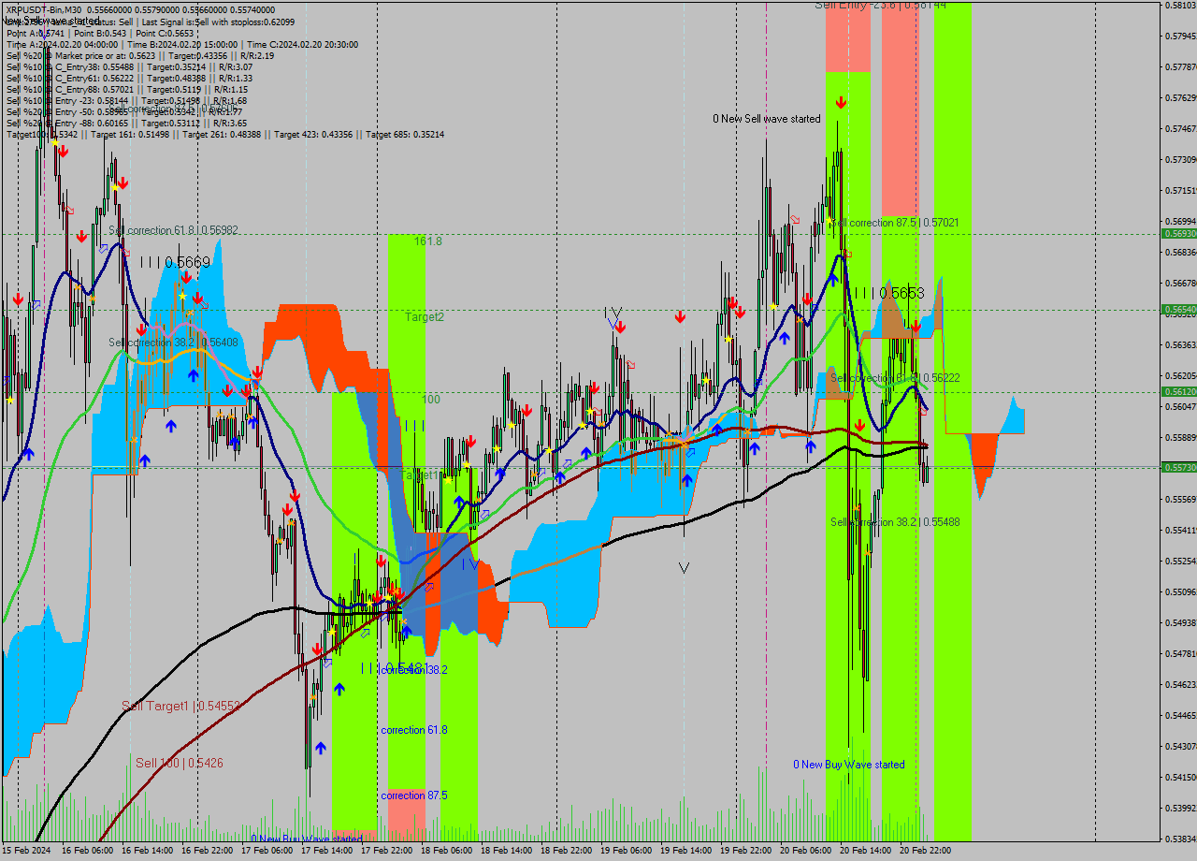Click the '17 Feb 22:00' time axis label

[386, 850]
